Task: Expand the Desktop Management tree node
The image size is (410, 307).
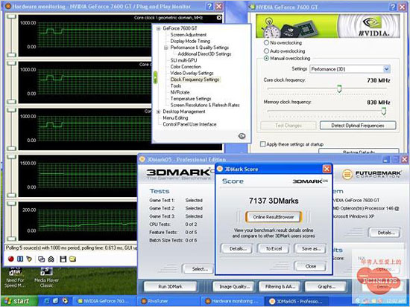Action: coord(158,112)
